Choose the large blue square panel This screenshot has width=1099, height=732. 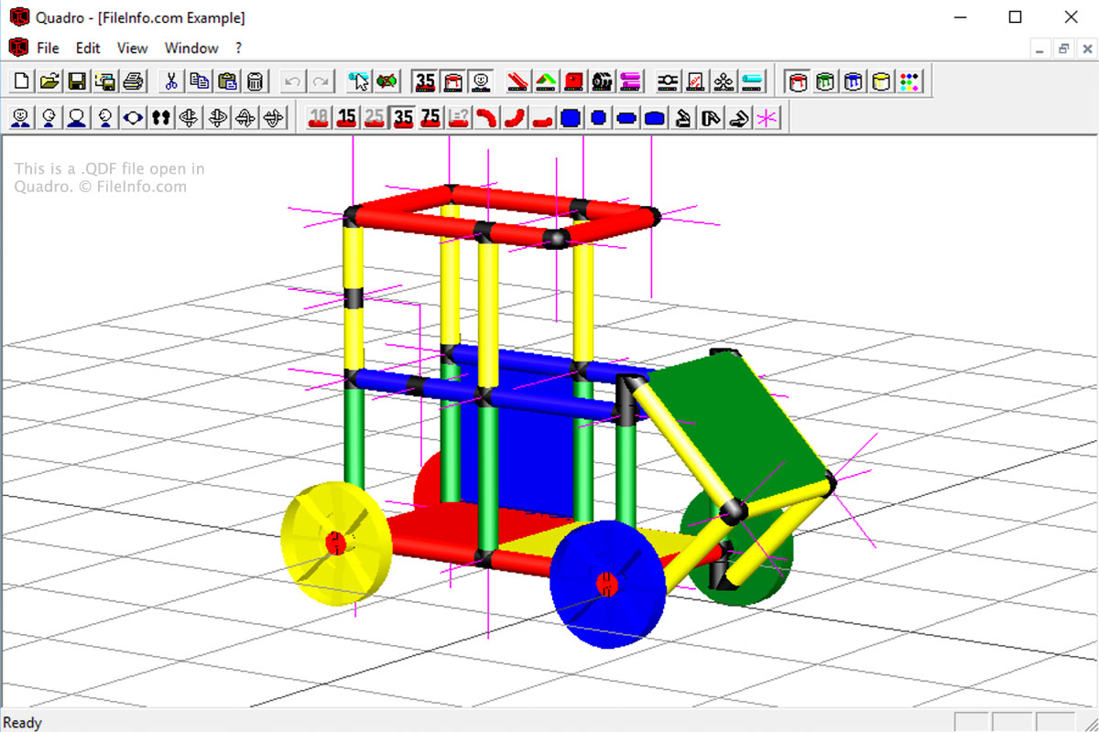(571, 117)
